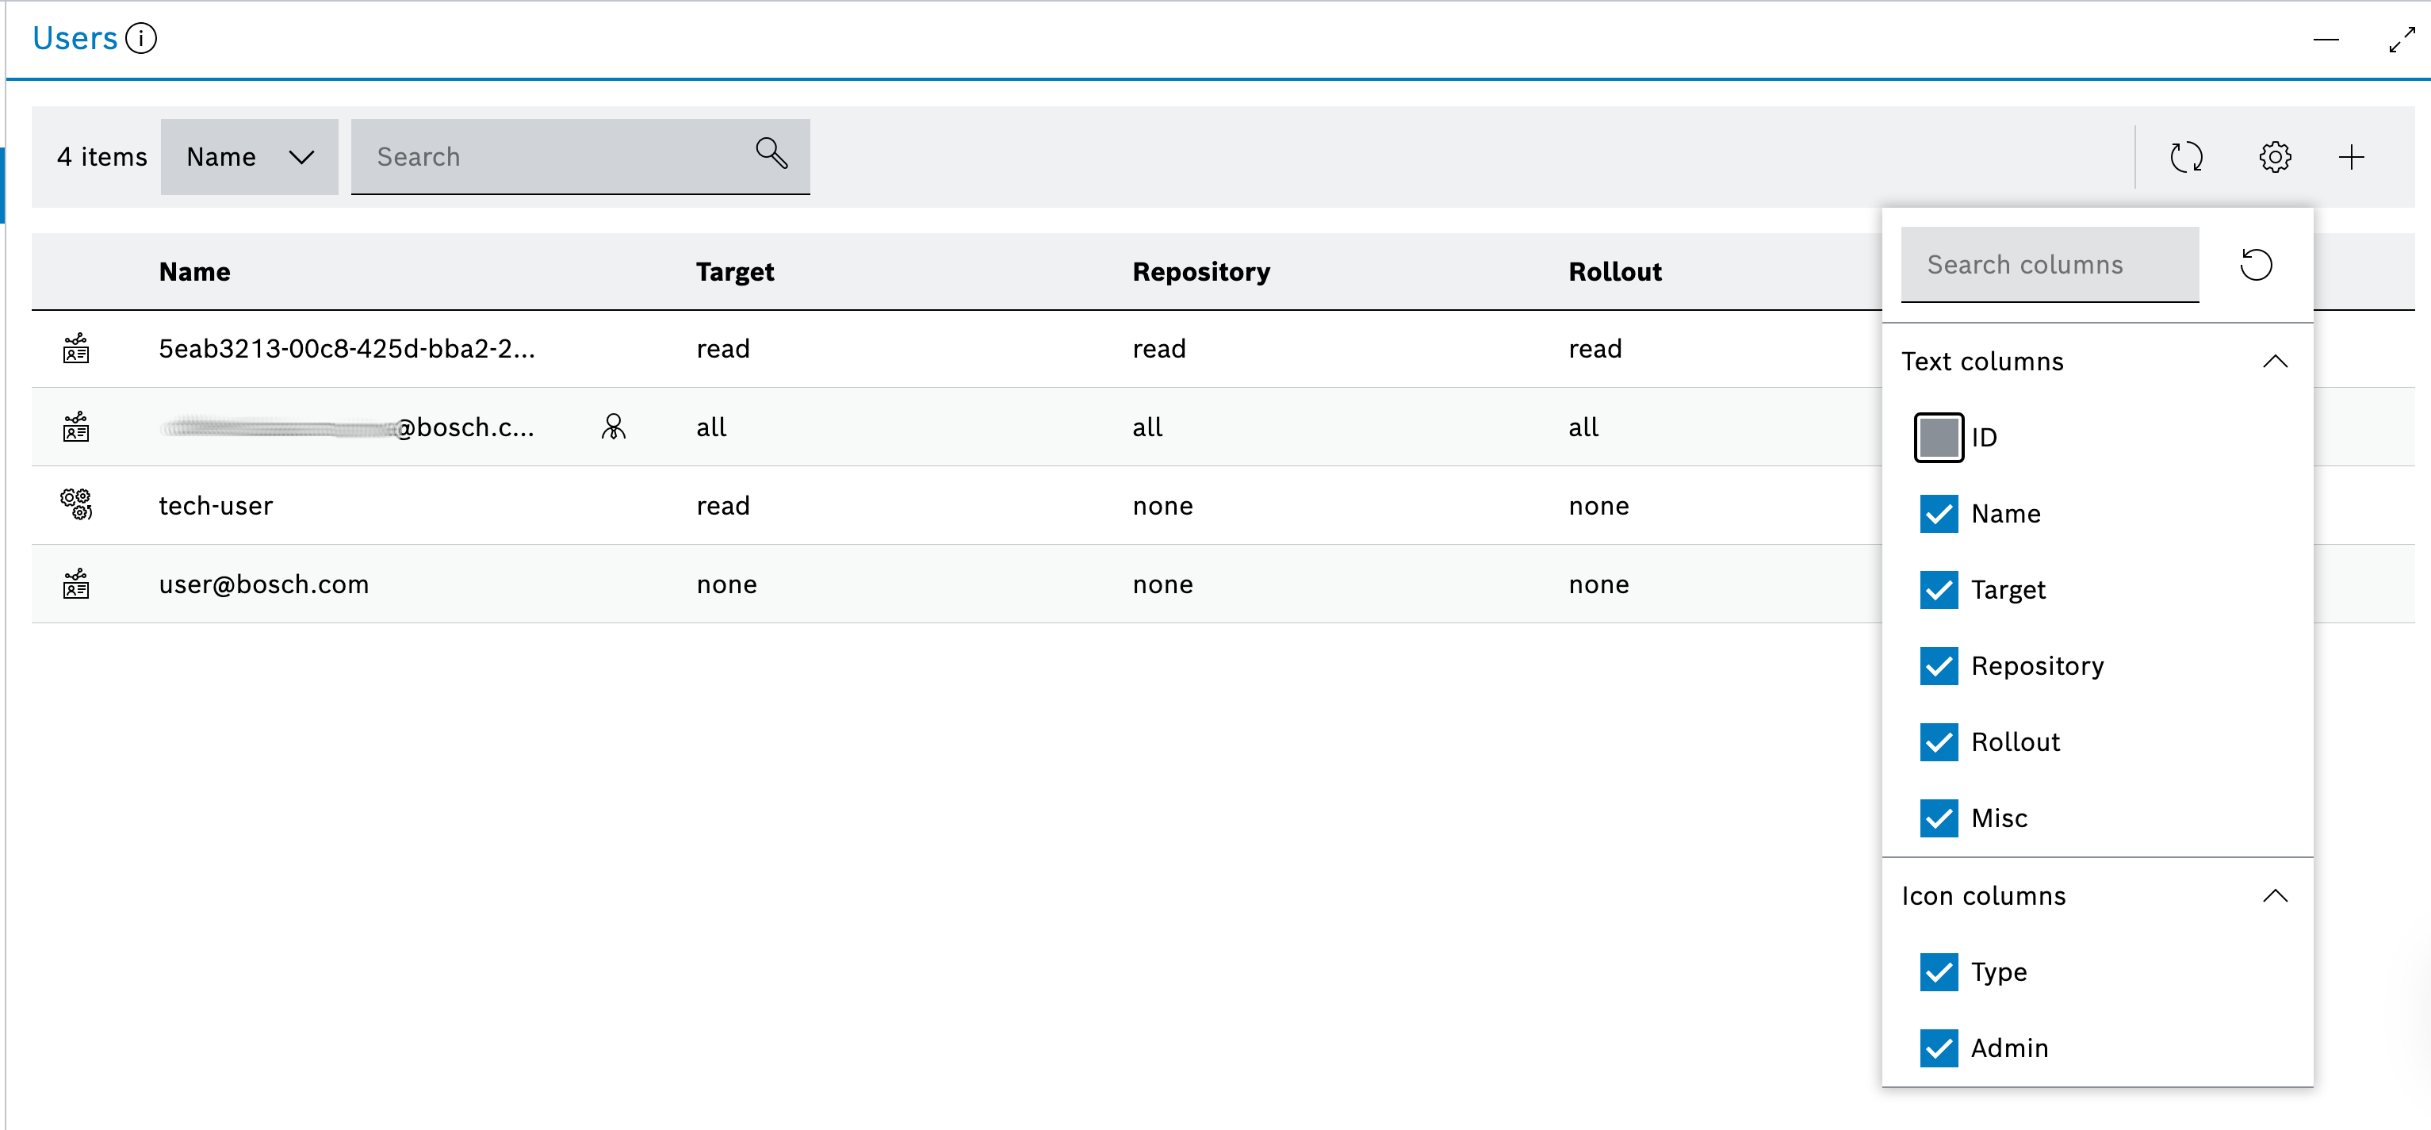Screen dimensions: 2431x1130
Task: Sort by the Target column header
Action: 734,272
